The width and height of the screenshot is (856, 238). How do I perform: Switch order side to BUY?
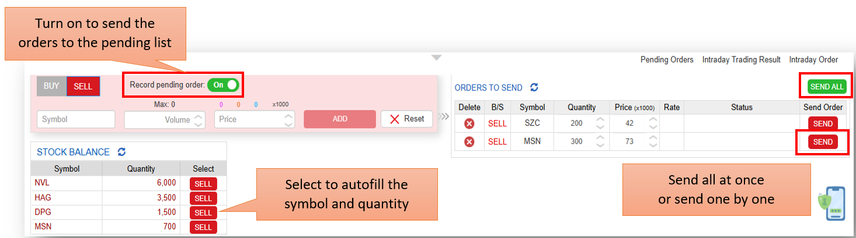click(x=51, y=86)
